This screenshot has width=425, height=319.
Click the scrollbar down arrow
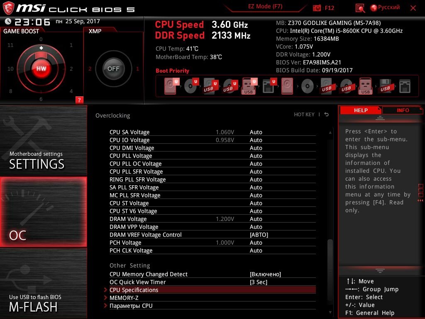(330, 312)
